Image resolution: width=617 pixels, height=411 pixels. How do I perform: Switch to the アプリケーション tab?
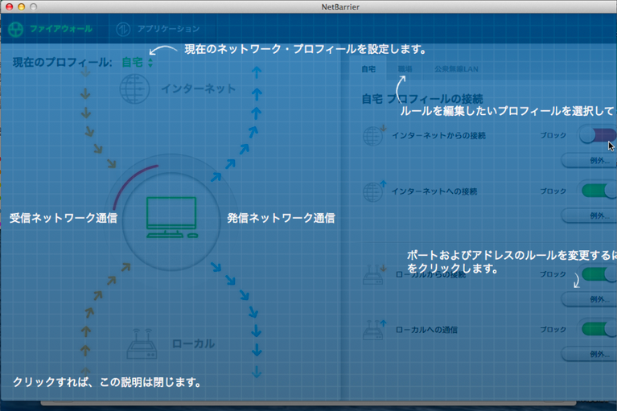(158, 29)
